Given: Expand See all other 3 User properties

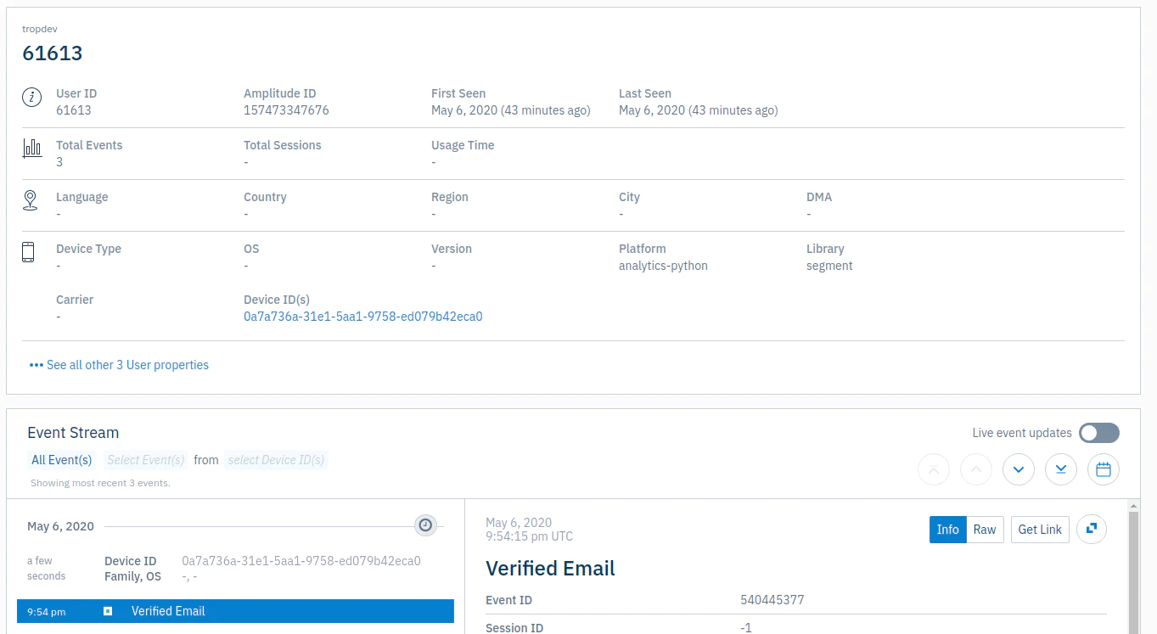Looking at the screenshot, I should click(x=119, y=365).
